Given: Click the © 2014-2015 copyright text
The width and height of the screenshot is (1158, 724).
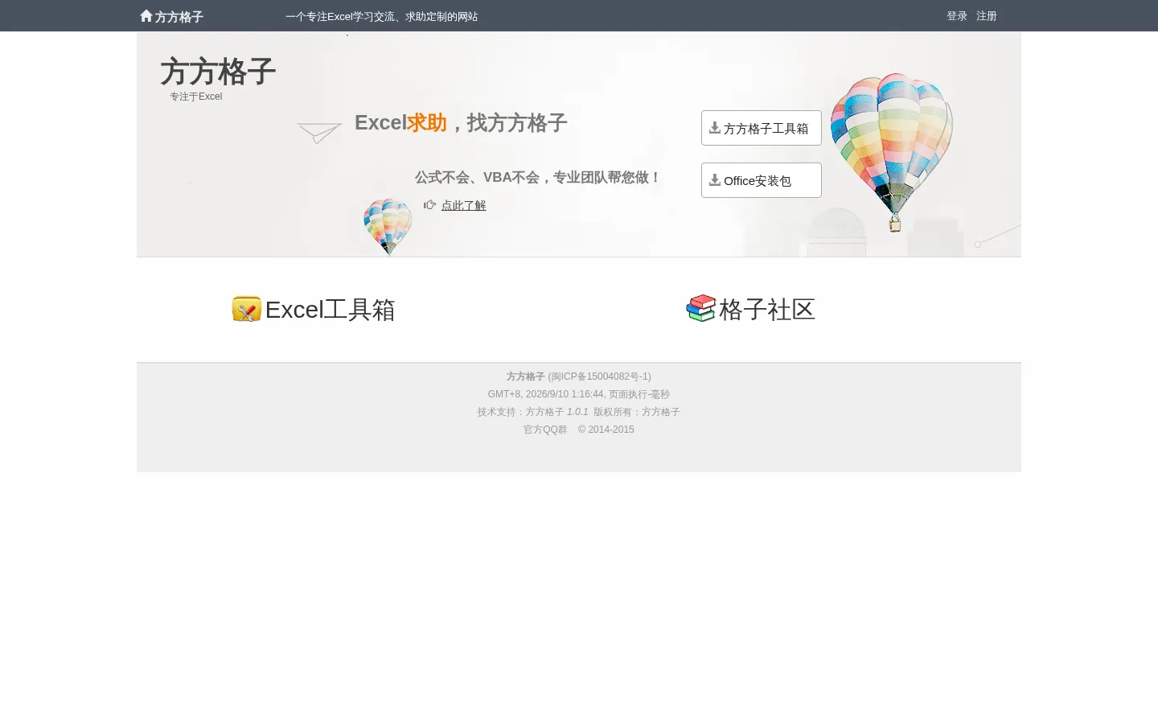Looking at the screenshot, I should pyautogui.click(x=606, y=430).
